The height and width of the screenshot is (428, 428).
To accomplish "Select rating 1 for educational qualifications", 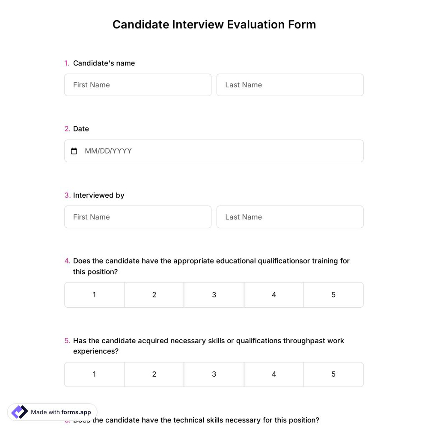I will click(x=94, y=294).
